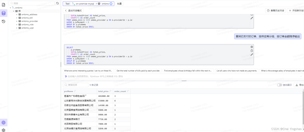Export results with the 导出 button
304x132 pixels.
[299, 85]
